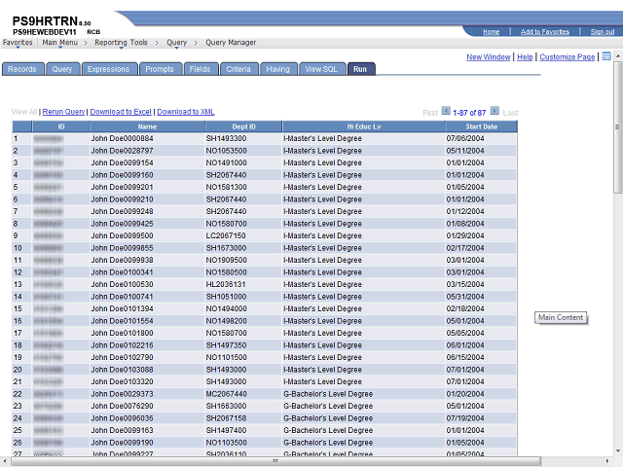Click the horizontal scrollbar right arrow
This screenshot has width=623, height=467.
(607, 461)
